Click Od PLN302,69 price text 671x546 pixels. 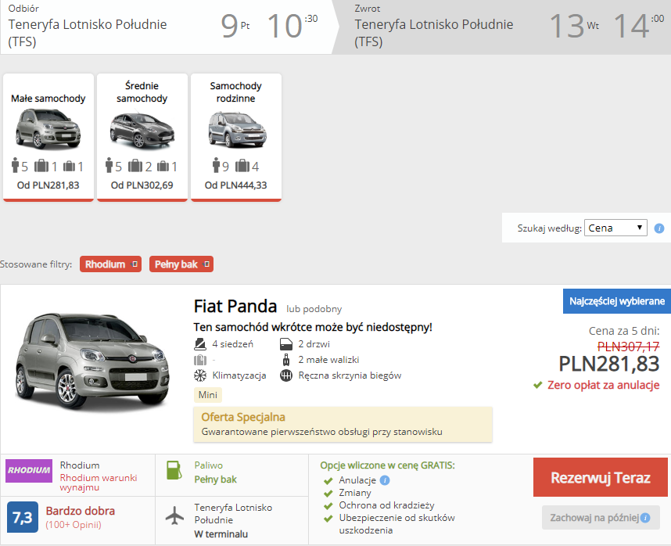pyautogui.click(x=142, y=185)
